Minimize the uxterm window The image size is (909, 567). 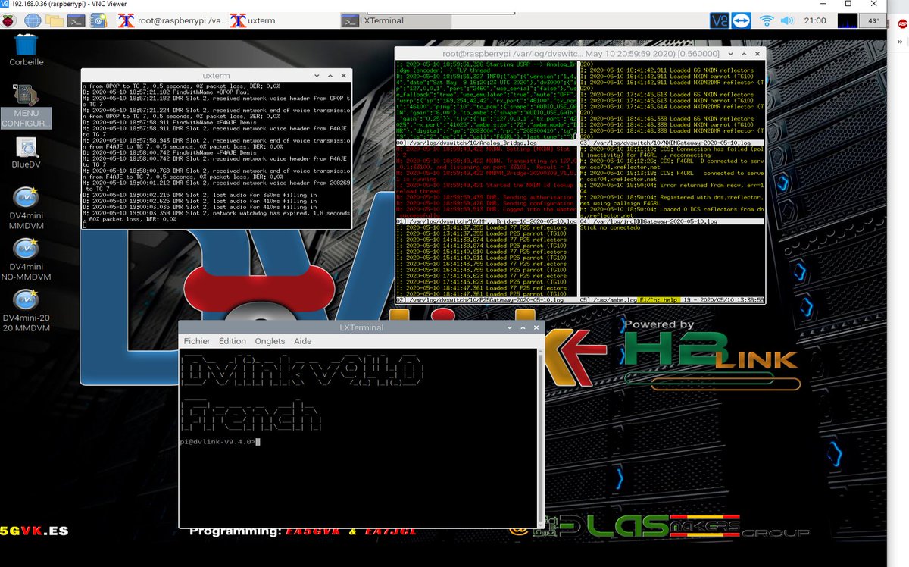click(x=317, y=76)
